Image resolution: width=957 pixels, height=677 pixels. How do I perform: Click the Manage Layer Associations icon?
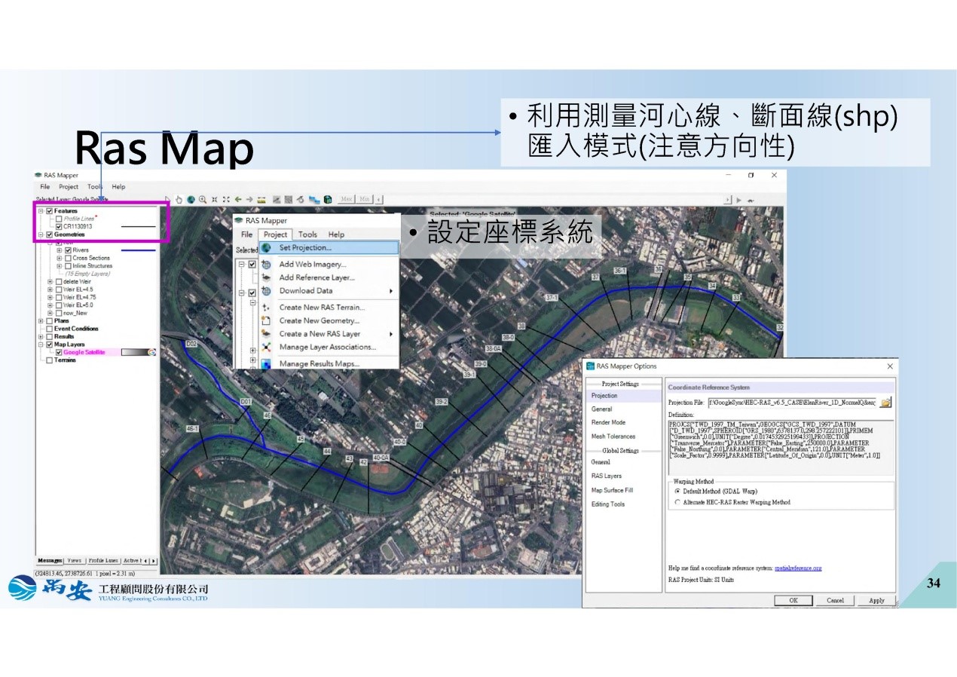click(266, 348)
